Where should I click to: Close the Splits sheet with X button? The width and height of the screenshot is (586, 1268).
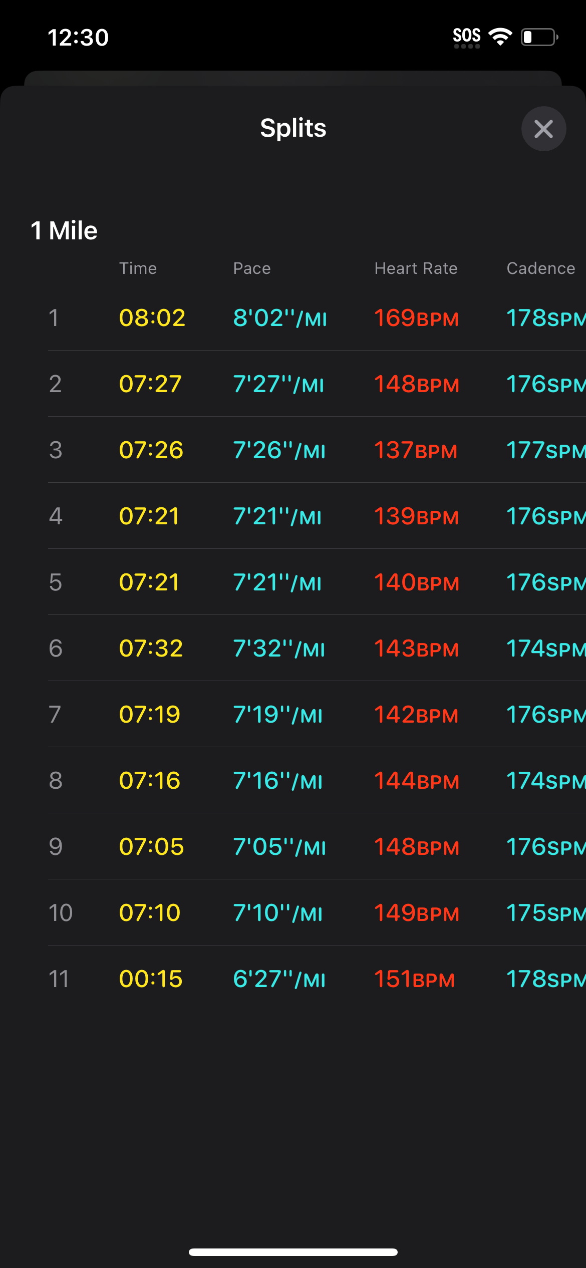tap(543, 129)
